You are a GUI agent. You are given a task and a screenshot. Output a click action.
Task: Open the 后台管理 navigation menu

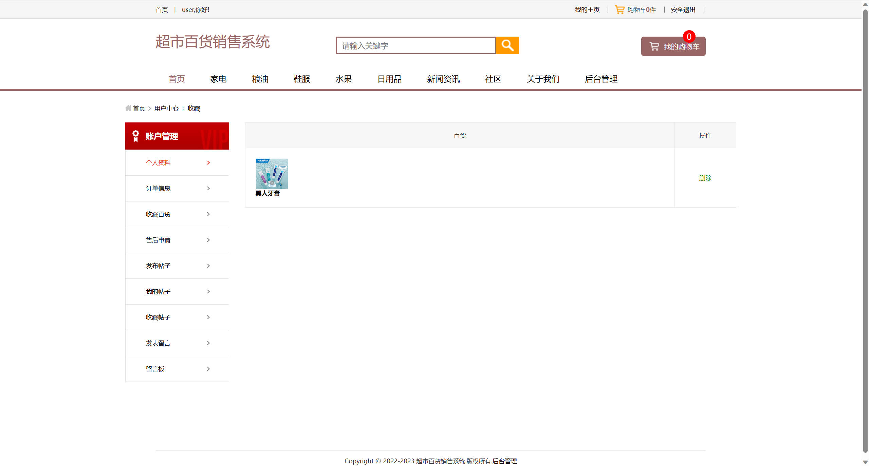point(601,79)
